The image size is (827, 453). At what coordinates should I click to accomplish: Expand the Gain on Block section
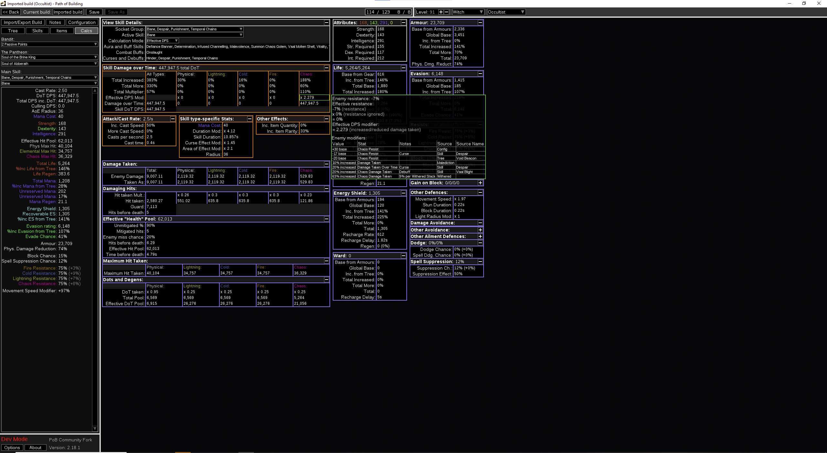[x=480, y=183]
